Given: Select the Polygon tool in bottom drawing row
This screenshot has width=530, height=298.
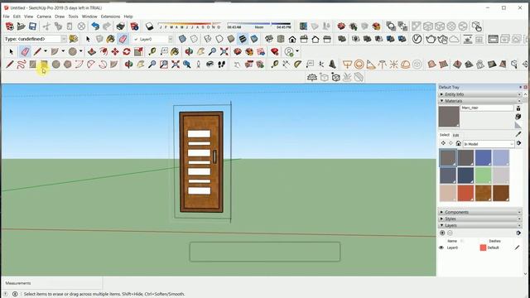Looking at the screenshot, I should 68,65.
